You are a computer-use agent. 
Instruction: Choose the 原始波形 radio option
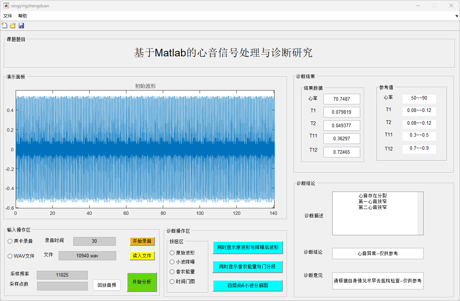[x=172, y=253]
